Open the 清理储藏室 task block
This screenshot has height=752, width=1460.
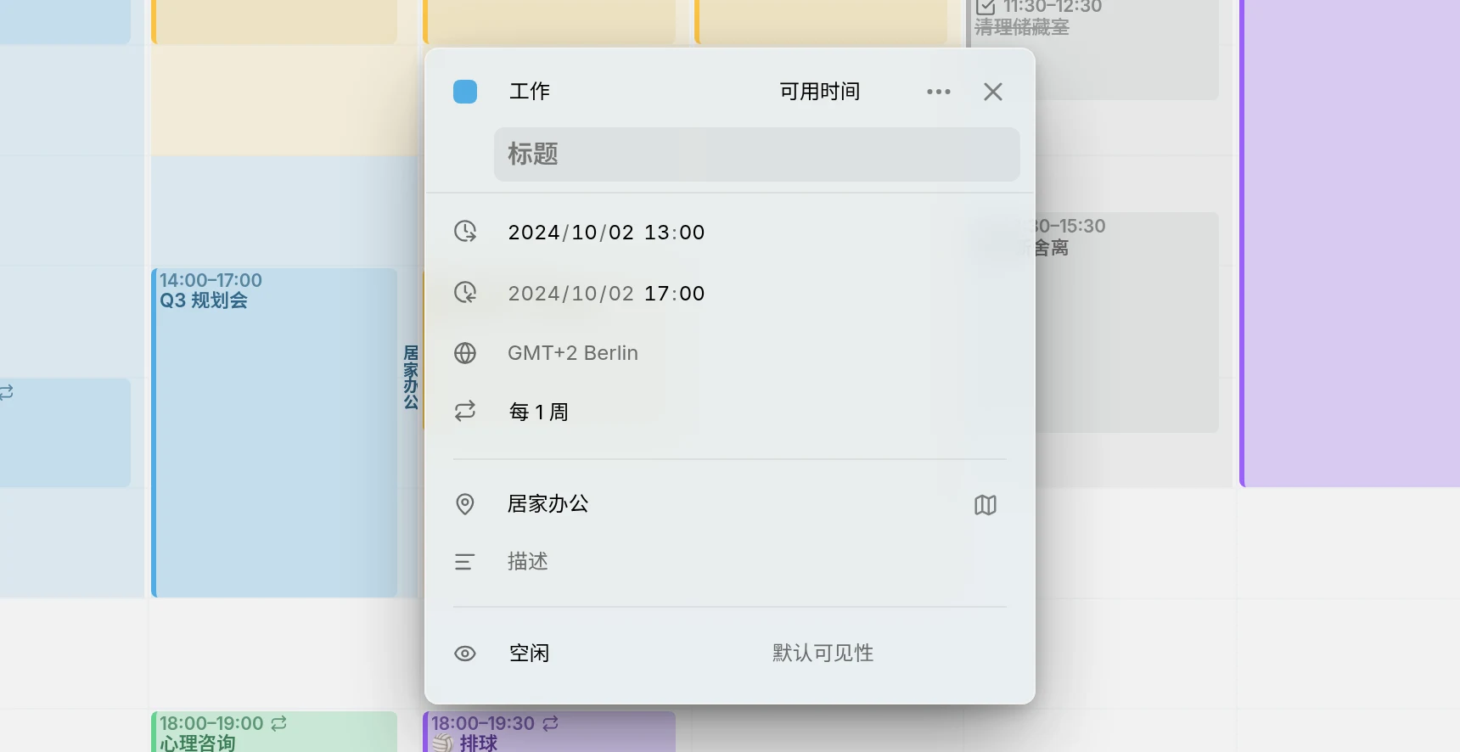[x=1093, y=49]
